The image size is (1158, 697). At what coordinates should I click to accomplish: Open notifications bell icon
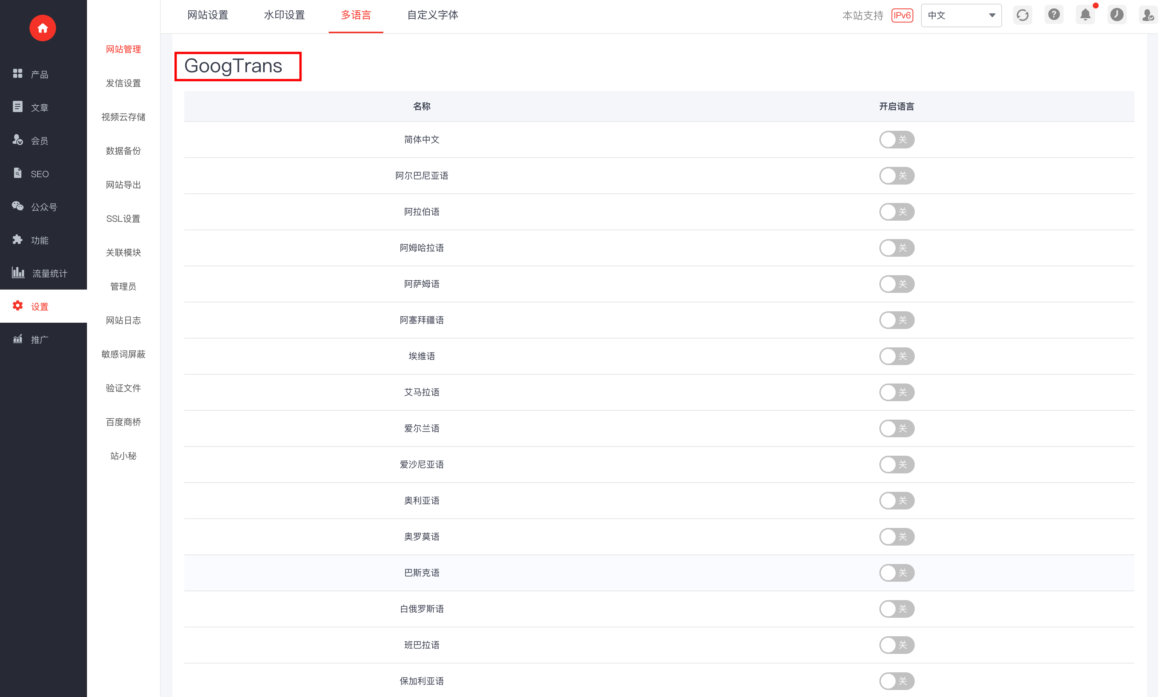pos(1085,15)
